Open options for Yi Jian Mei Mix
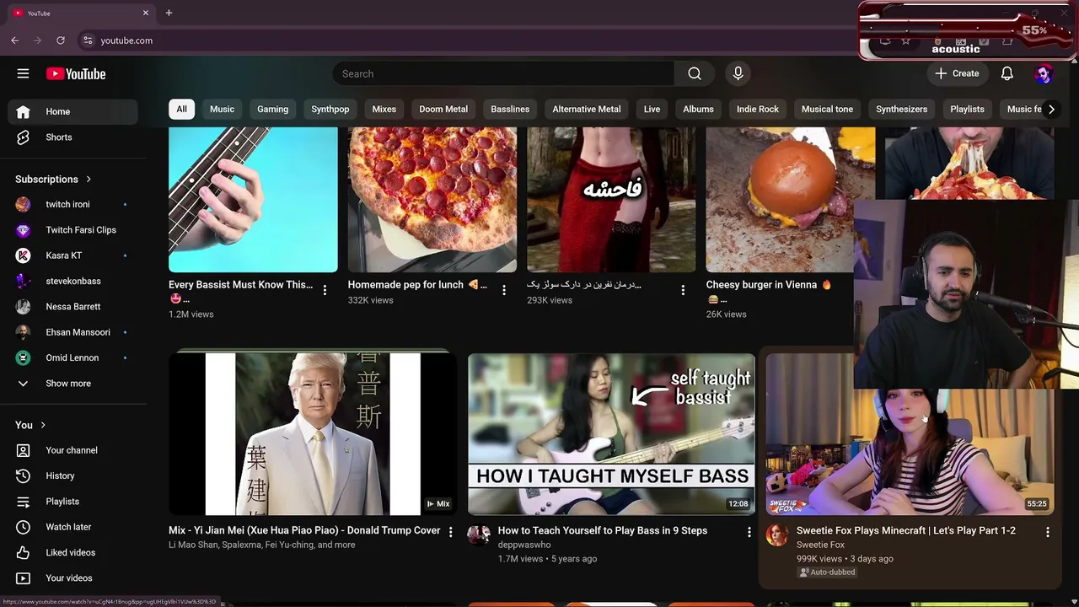1079x607 pixels. 450,532
